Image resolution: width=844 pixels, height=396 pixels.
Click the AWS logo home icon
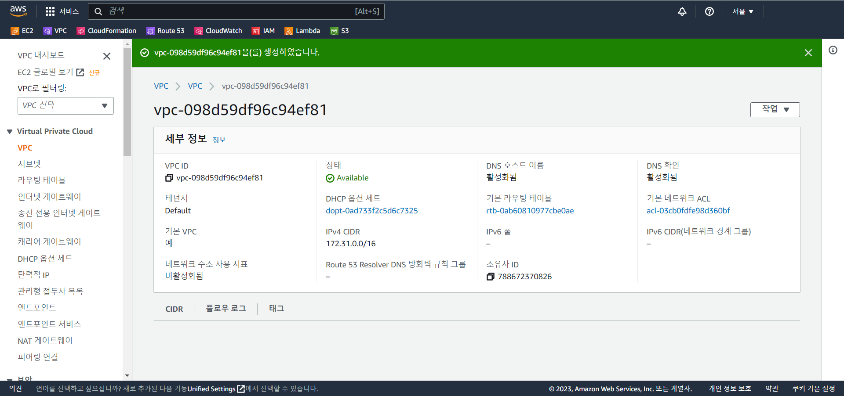click(18, 11)
